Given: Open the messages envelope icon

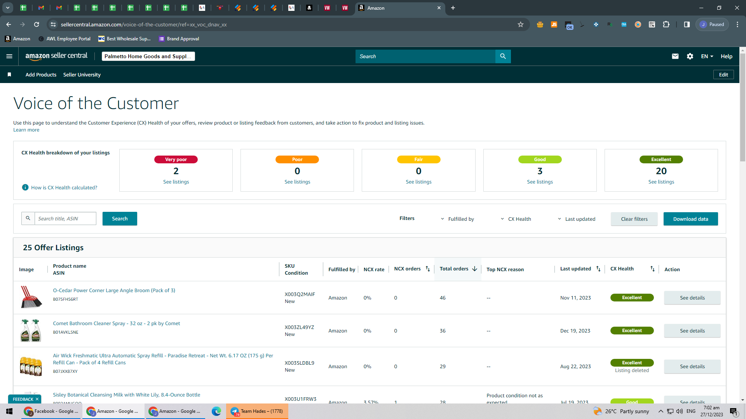Looking at the screenshot, I should [x=675, y=56].
